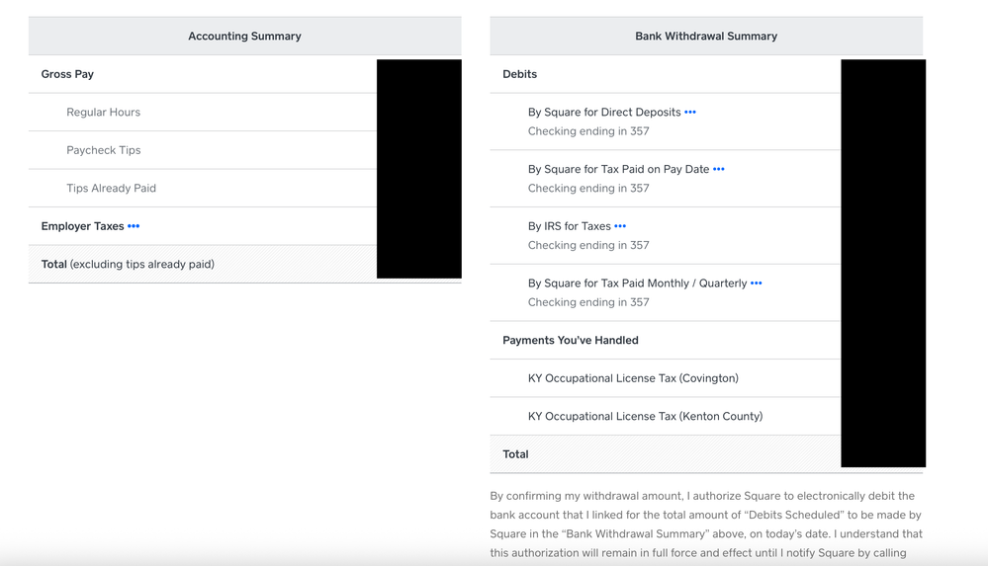Select the Debits section label
Image resolution: width=988 pixels, height=566 pixels.
[x=519, y=74]
